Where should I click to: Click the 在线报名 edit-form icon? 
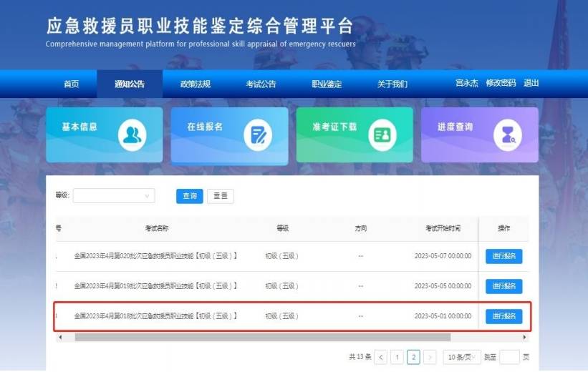pyautogui.click(x=257, y=134)
